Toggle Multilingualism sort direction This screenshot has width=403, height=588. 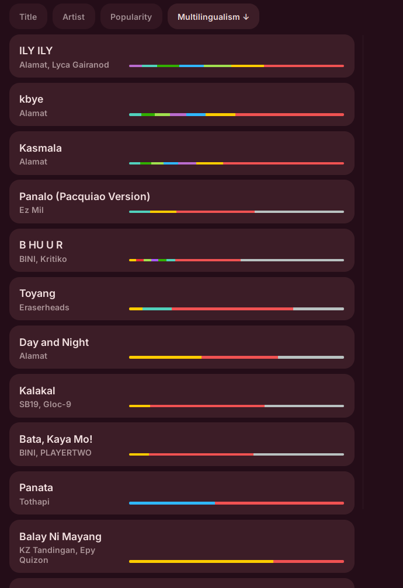point(213,17)
